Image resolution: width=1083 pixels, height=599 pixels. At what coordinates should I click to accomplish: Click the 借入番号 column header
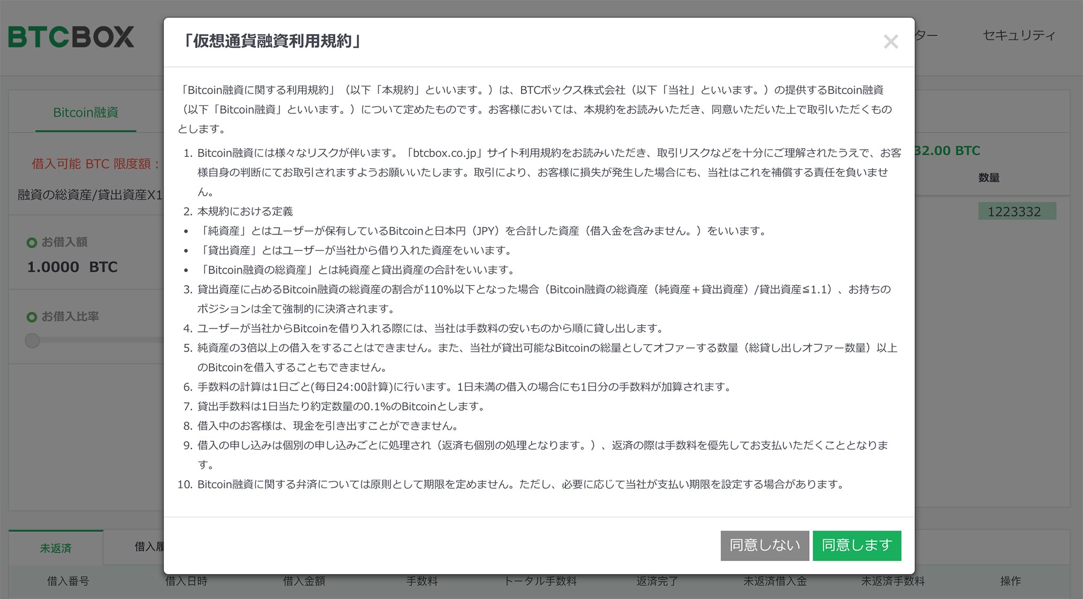click(68, 581)
